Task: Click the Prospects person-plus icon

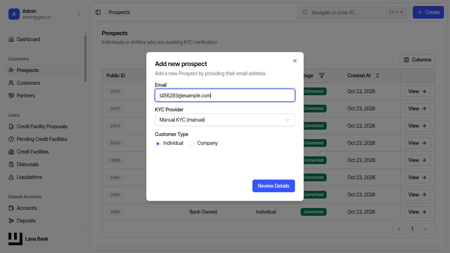Action: point(11,70)
